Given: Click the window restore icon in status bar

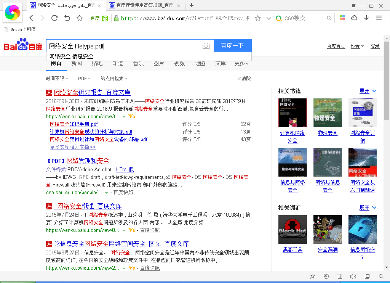Looking at the screenshot, I should [x=367, y=276].
